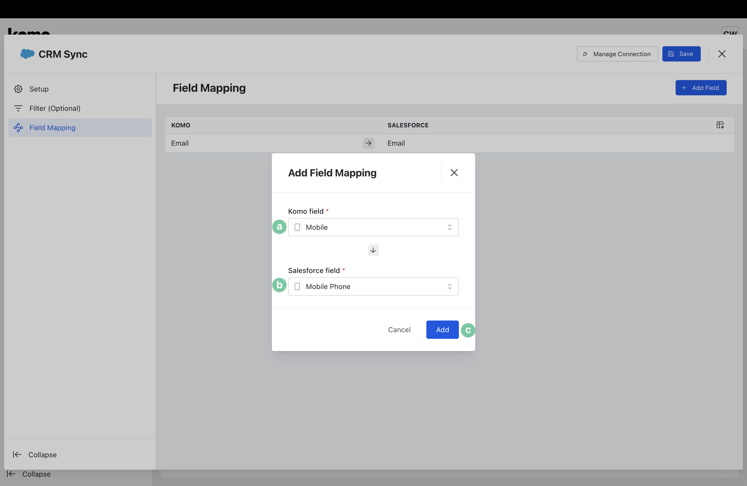Close the Add Field Mapping dialog

click(454, 173)
